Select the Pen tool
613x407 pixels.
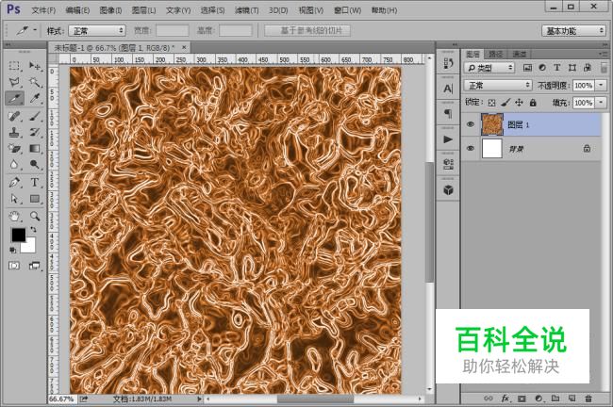point(14,183)
